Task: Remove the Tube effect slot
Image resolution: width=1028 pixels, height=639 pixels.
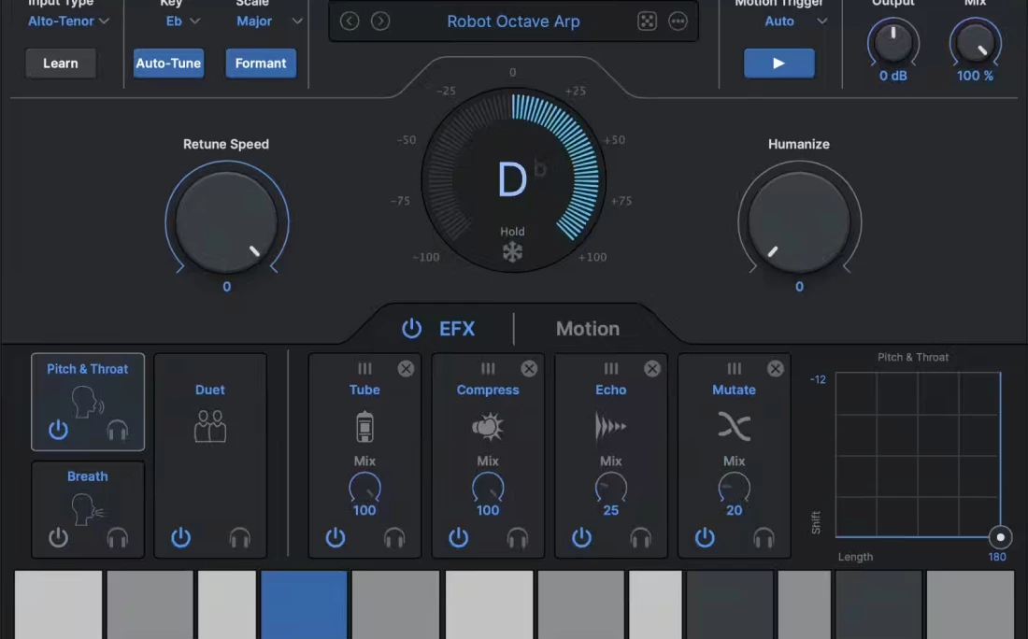Action: pyautogui.click(x=406, y=369)
